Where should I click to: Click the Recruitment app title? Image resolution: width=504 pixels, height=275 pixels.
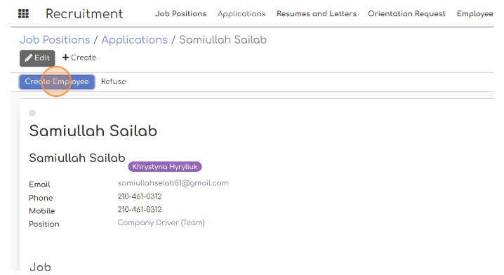click(x=84, y=14)
